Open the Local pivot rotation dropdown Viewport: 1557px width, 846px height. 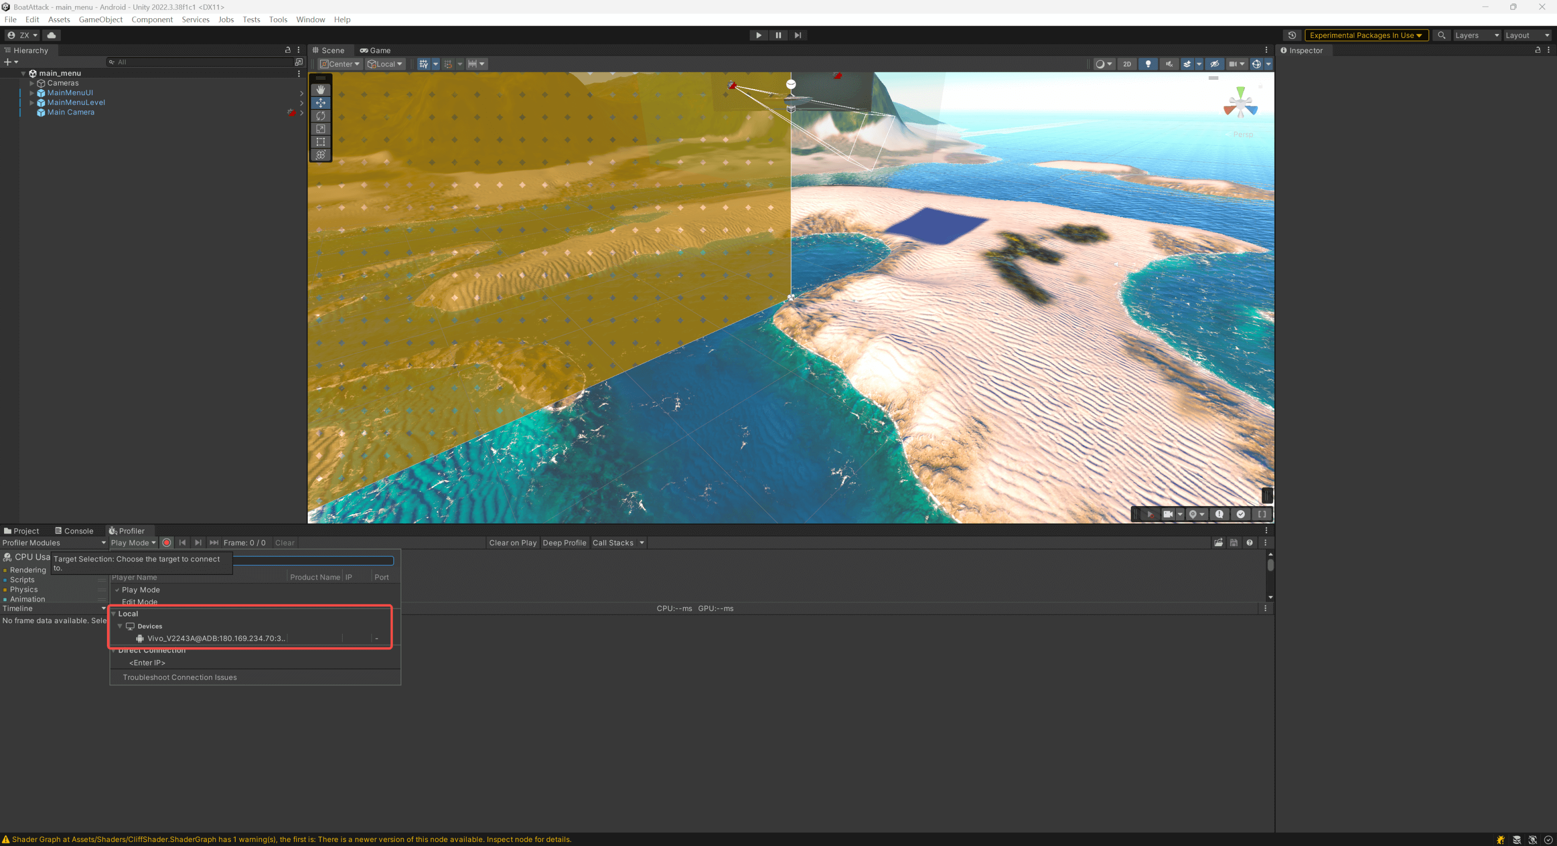pyautogui.click(x=386, y=64)
